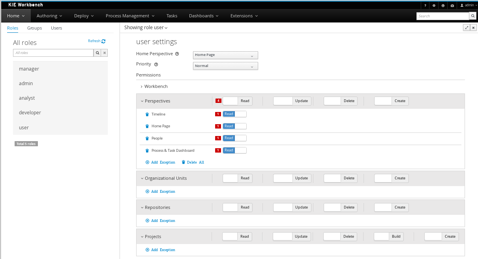The image size is (478, 259).
Task: Expand the role panel with maximize icon
Action: (467, 28)
